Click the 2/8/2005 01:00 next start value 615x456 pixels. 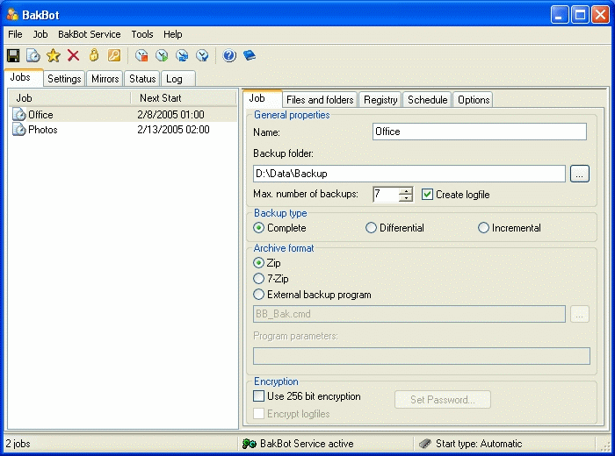click(x=170, y=115)
